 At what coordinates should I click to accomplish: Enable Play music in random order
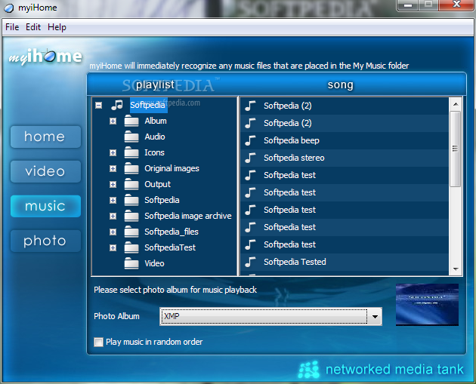click(98, 343)
